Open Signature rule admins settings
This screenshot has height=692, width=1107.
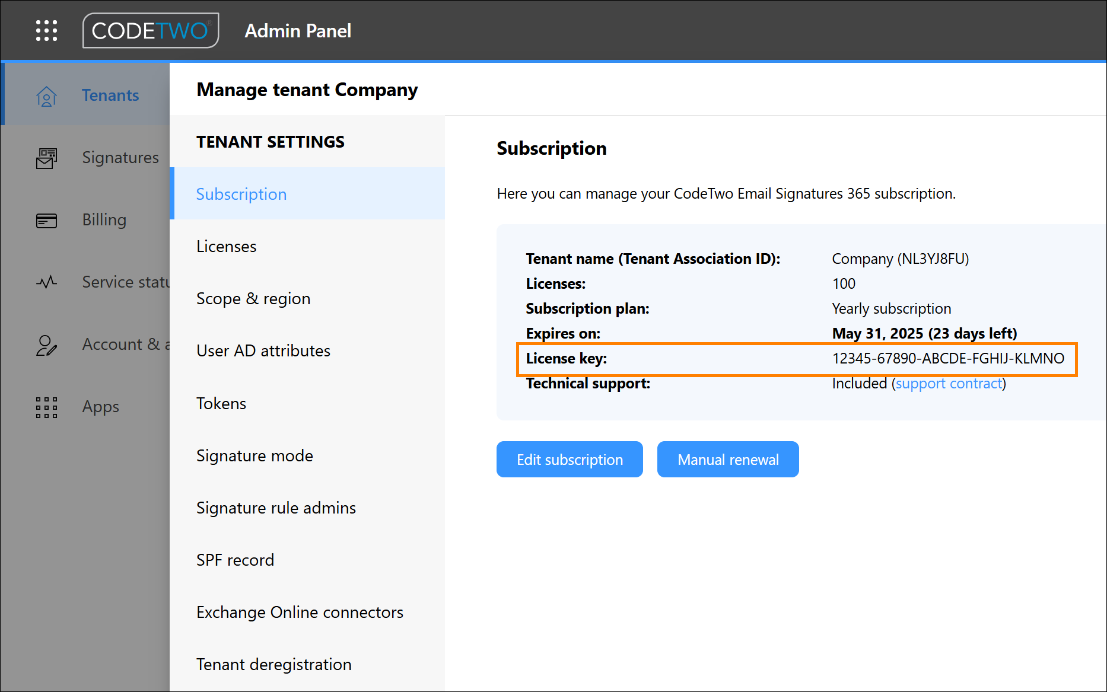[307, 508]
